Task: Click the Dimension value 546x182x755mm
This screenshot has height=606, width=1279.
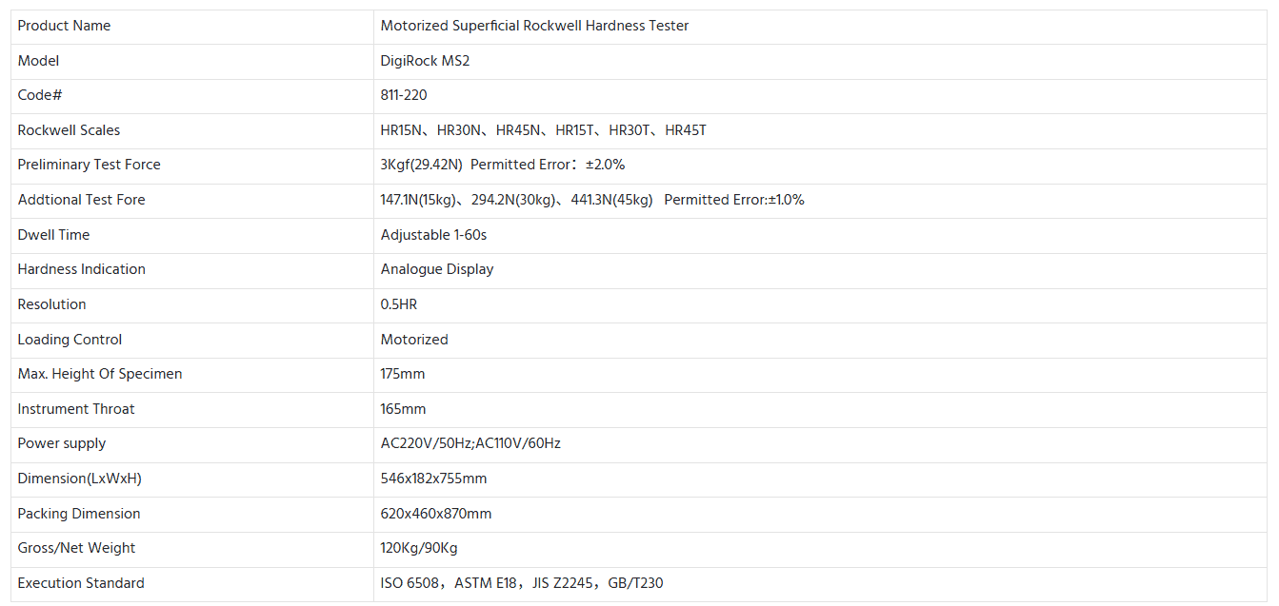Action: [433, 479]
